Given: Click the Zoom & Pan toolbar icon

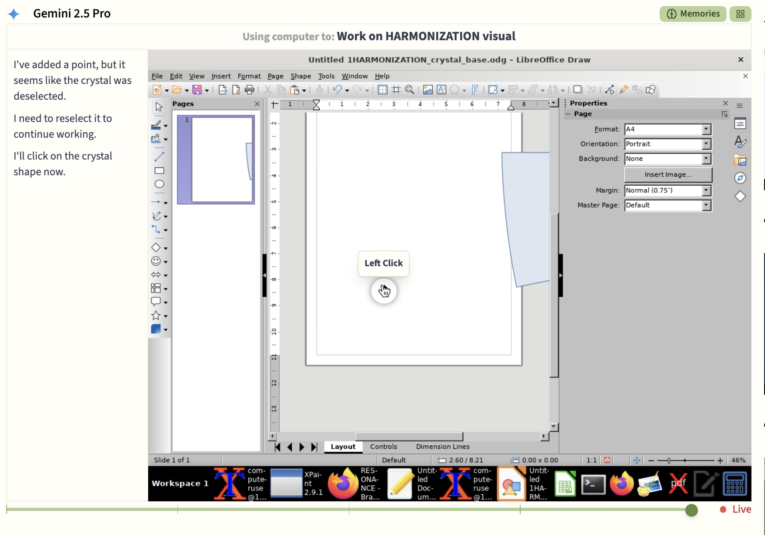Looking at the screenshot, I should click(410, 90).
